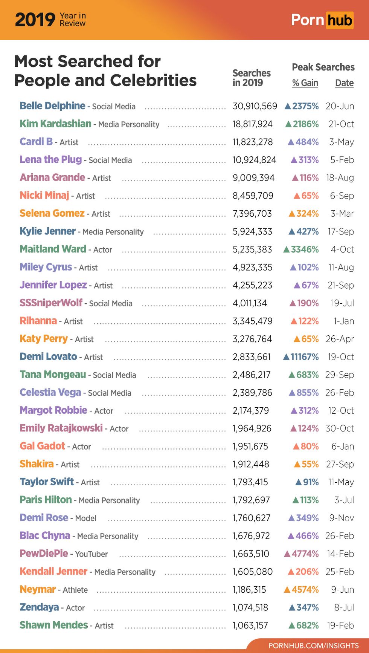Click the % Gain column header

305,83
